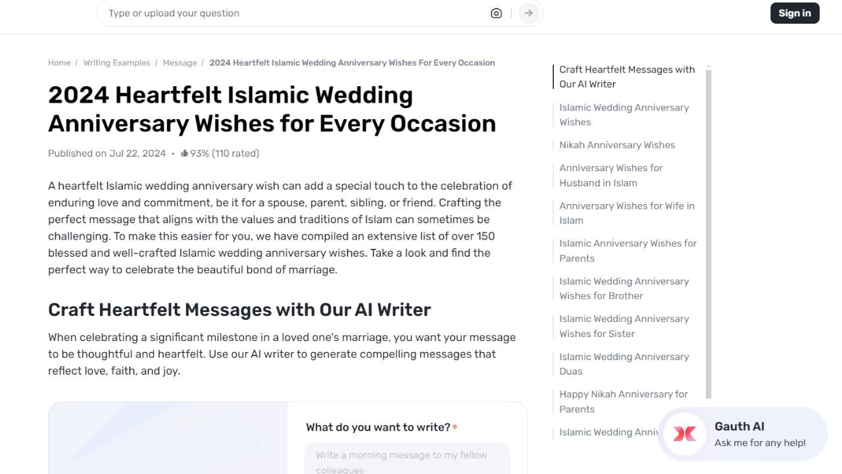Screen dimensions: 842x474
Task: Jump to Happy Nikah Anniversary for Parents
Action: point(624,402)
